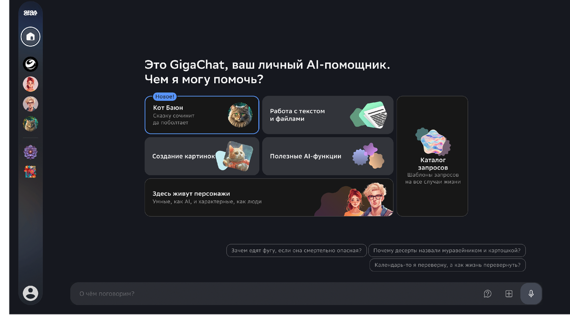This screenshot has width=570, height=325.
Task: Open the Полезные AI-функции card
Action: (328, 156)
